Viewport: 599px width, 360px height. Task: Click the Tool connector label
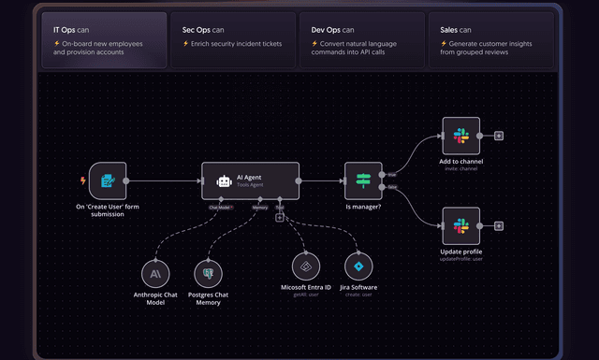(x=280, y=208)
